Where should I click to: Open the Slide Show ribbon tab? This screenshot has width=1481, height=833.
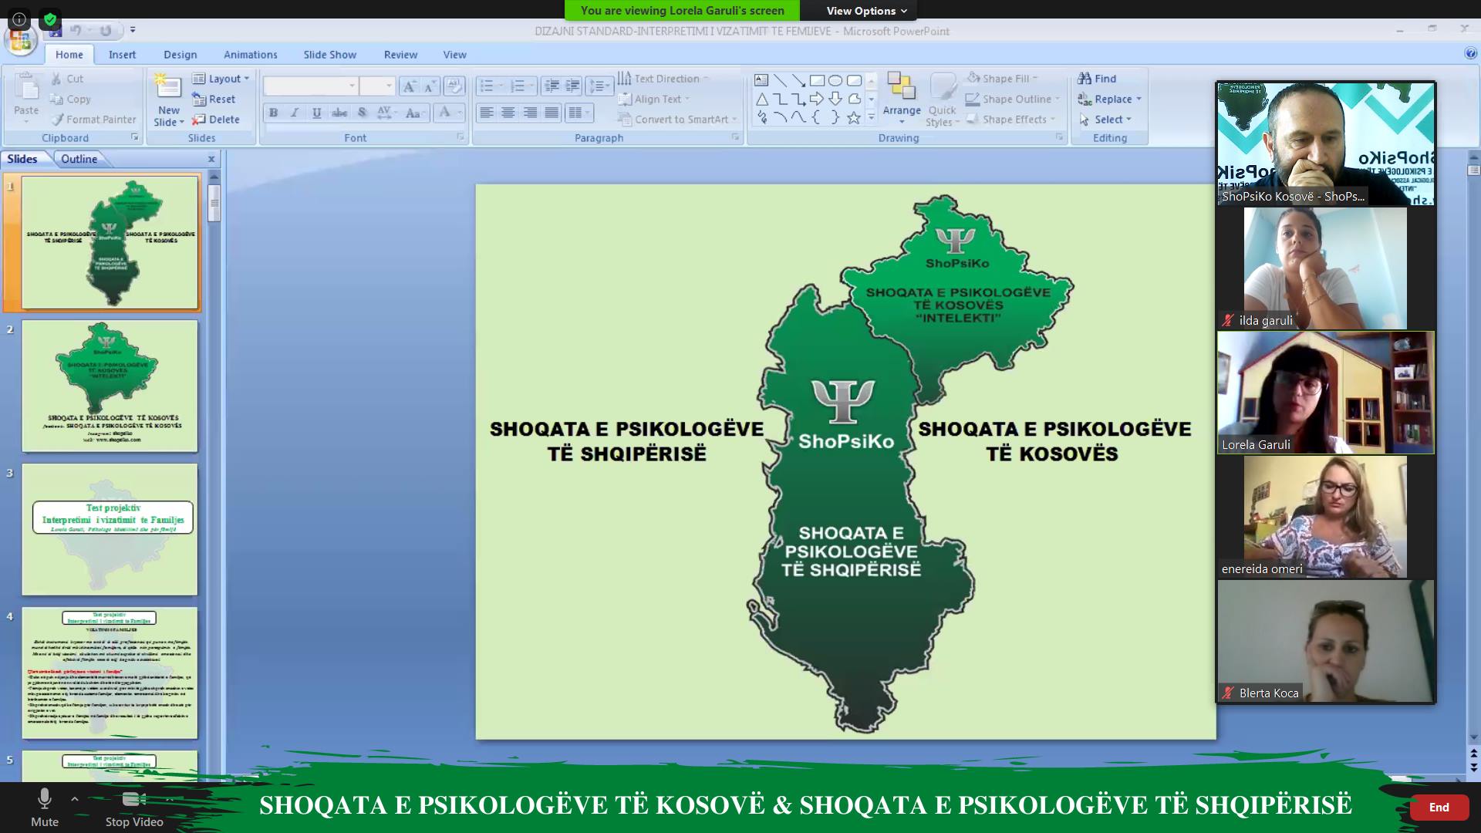coord(329,55)
